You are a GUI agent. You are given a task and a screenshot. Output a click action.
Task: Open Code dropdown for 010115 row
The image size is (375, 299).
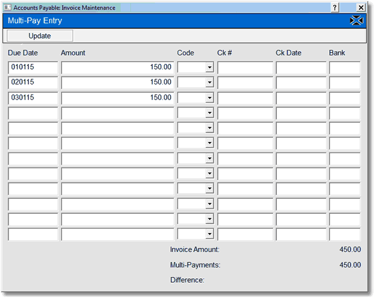pos(210,67)
